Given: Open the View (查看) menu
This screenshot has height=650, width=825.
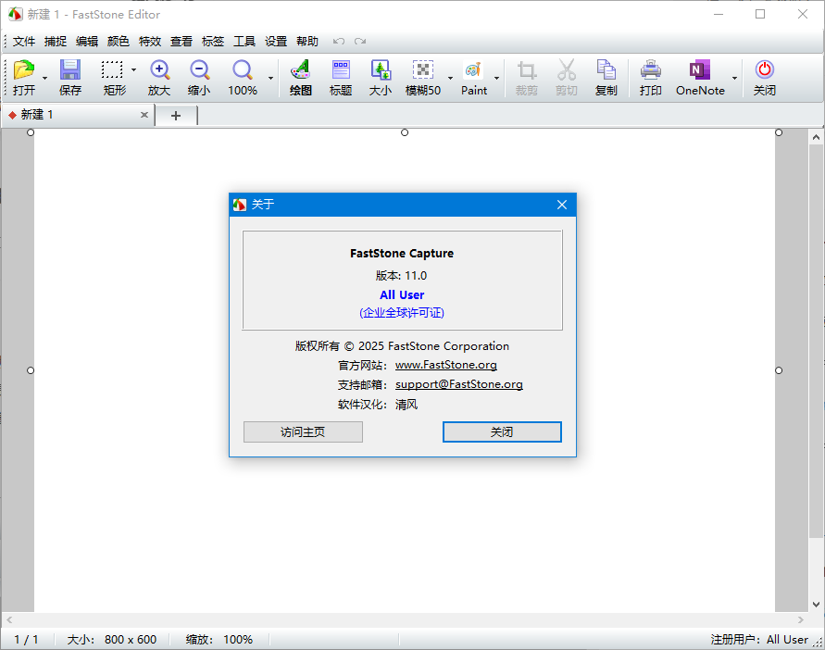Looking at the screenshot, I should tap(181, 41).
